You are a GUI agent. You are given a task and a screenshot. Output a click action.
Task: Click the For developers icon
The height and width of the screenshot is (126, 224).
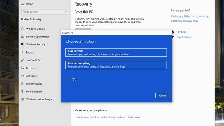coord(22,92)
